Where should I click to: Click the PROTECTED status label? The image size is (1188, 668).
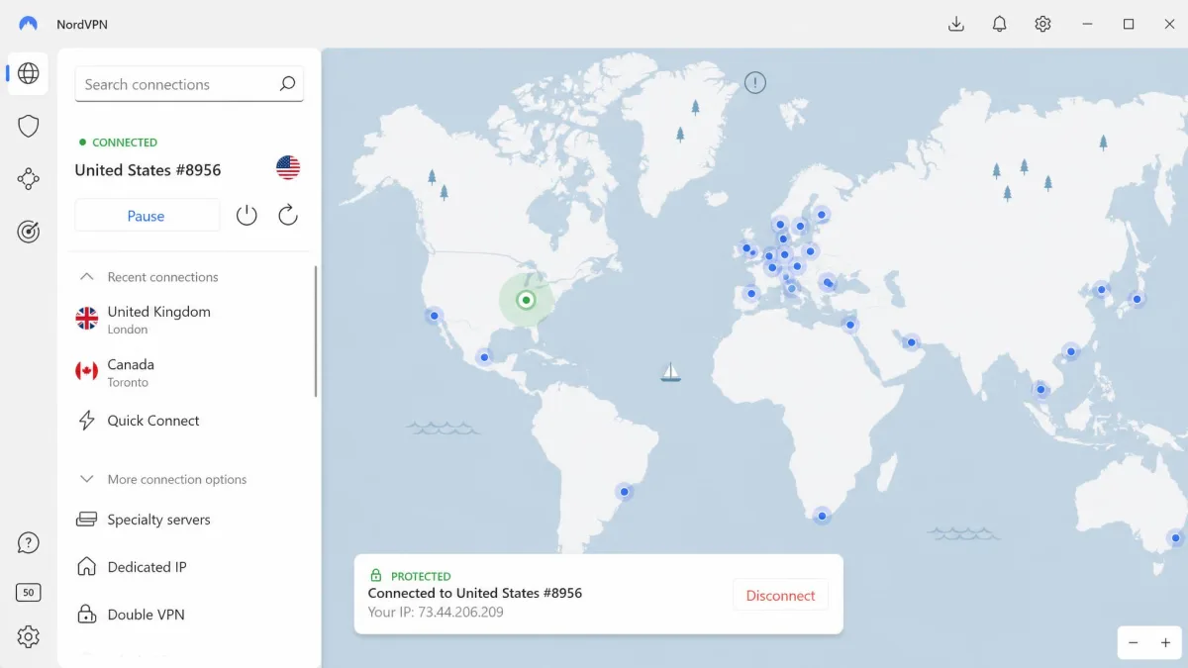coord(421,576)
